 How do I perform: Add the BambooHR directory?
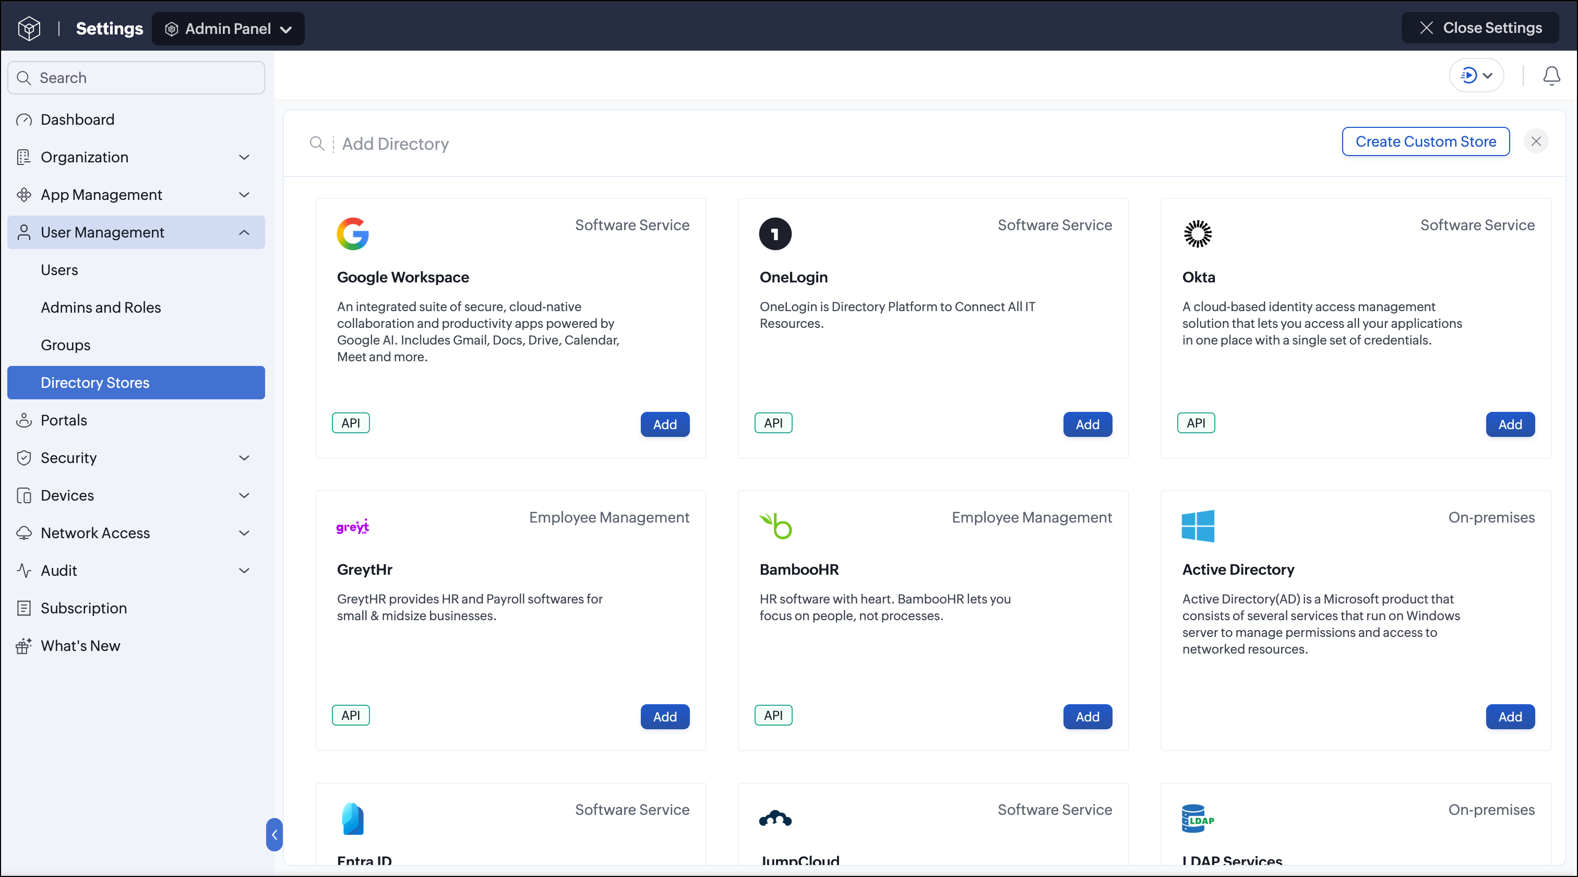(x=1087, y=717)
